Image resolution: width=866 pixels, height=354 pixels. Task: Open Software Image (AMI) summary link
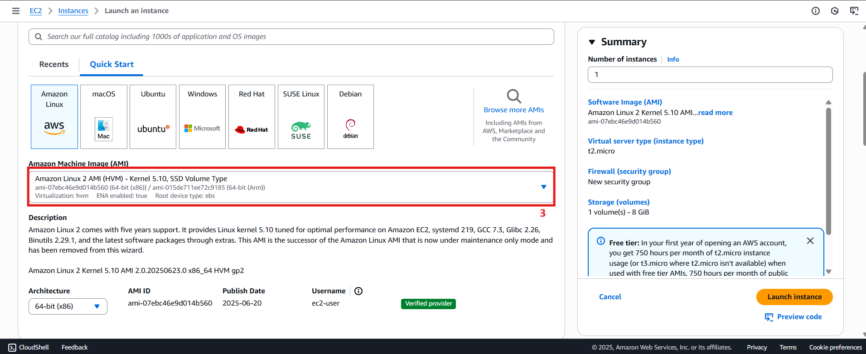[625, 102]
